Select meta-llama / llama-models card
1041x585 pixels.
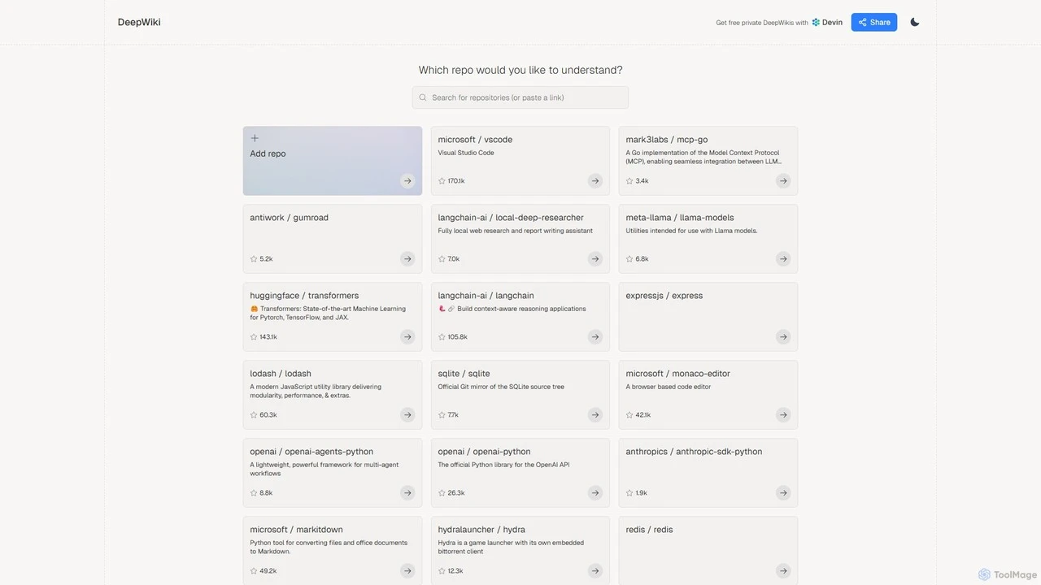(708, 239)
